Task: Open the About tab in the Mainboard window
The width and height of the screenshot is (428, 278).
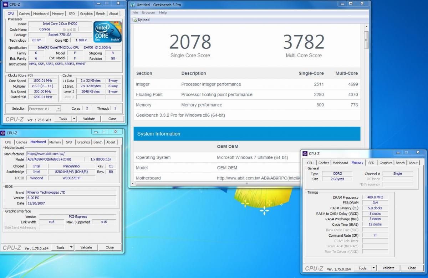Action: (111, 142)
